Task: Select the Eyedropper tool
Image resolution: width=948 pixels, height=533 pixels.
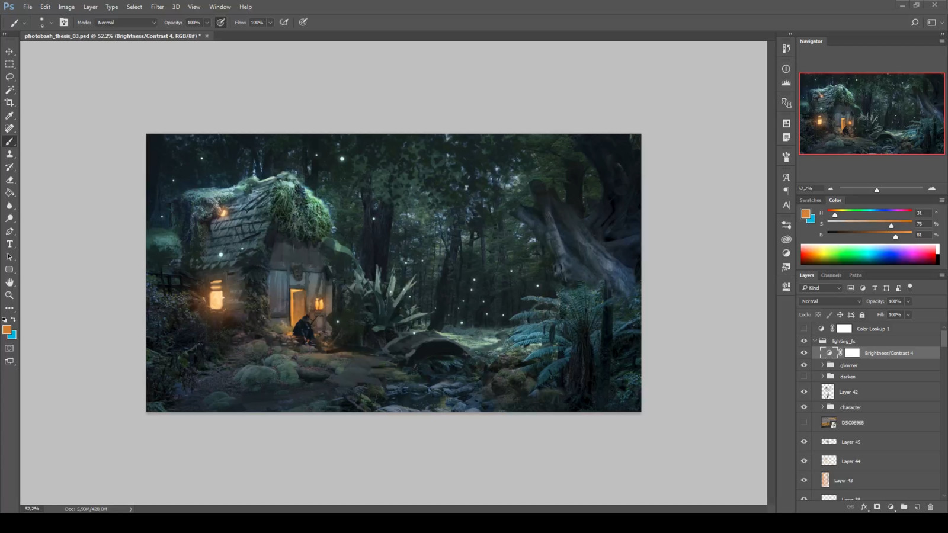Action: pos(9,115)
